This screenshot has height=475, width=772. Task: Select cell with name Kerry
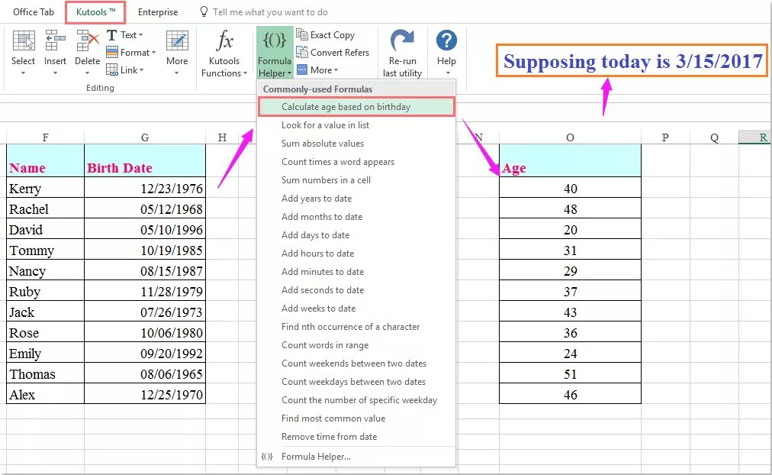tap(45, 188)
